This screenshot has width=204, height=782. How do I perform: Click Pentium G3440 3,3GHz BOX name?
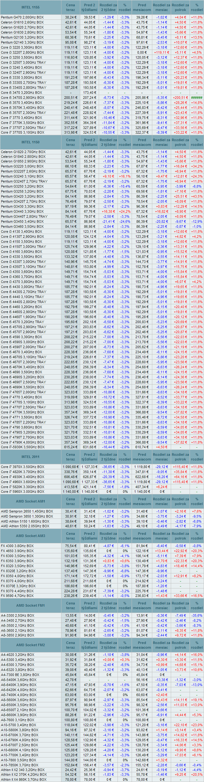(22, 211)
